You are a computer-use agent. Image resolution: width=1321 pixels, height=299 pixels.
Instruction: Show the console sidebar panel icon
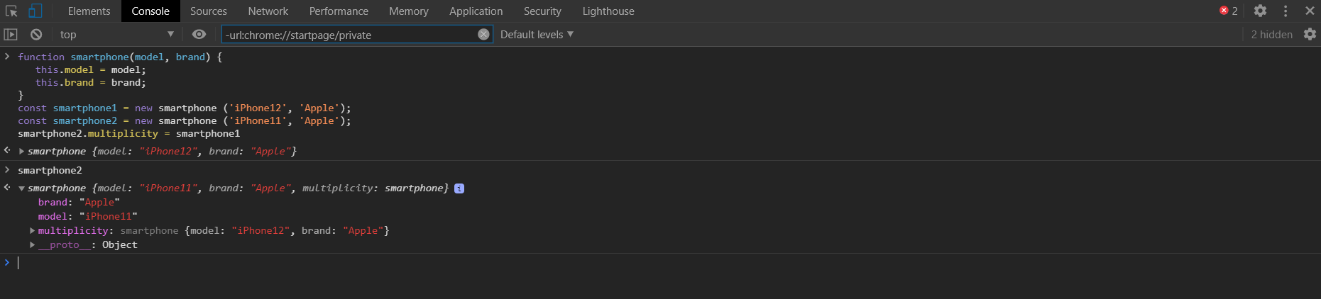pyautogui.click(x=11, y=35)
